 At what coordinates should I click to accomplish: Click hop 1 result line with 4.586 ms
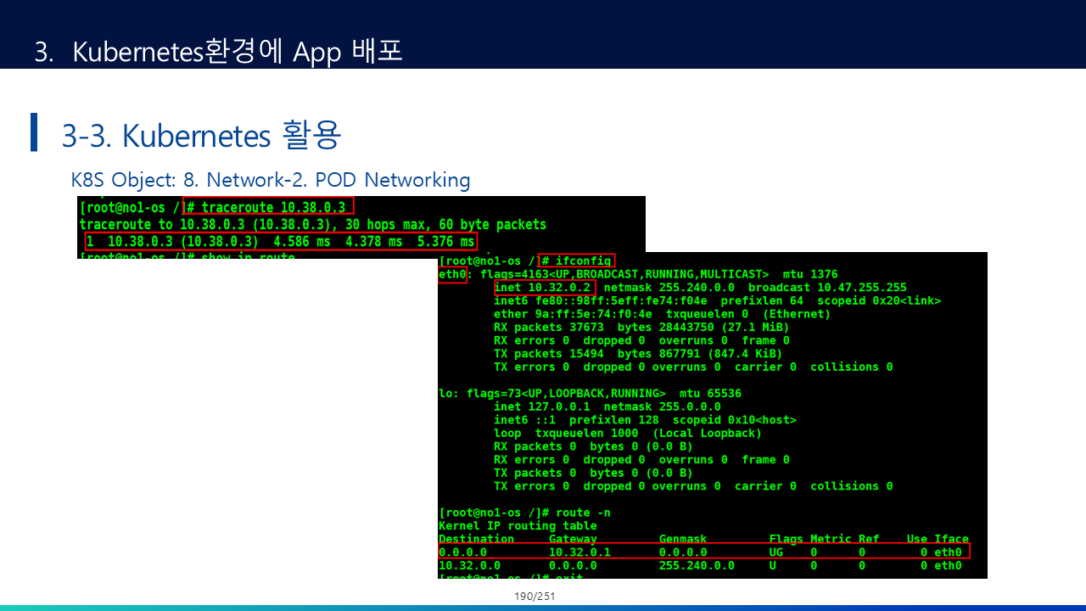pos(280,242)
